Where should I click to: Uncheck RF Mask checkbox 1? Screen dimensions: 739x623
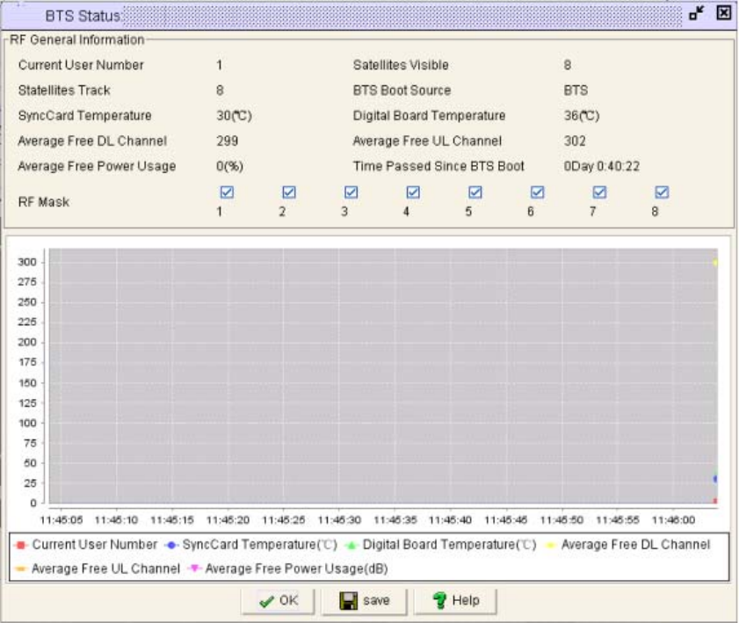226,192
